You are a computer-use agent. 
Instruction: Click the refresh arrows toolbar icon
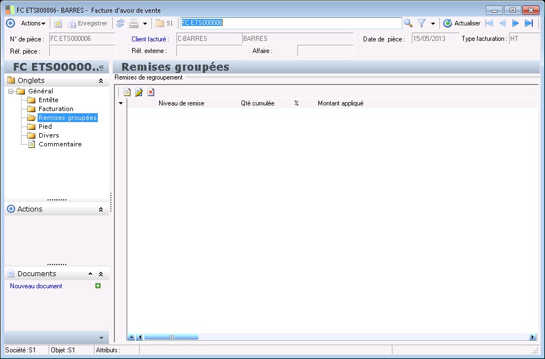[x=120, y=23]
